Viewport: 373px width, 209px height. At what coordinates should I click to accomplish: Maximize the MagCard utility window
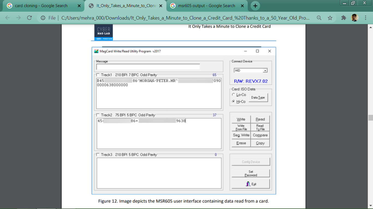pyautogui.click(x=257, y=51)
